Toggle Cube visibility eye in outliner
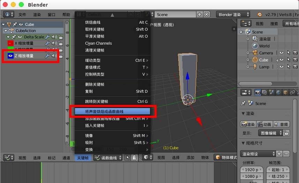The height and width of the screenshot is (183, 299). 282,60
